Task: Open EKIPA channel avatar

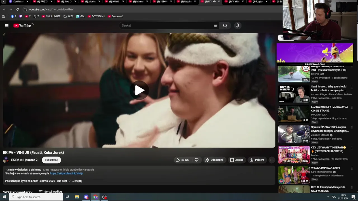Action: [6, 160]
